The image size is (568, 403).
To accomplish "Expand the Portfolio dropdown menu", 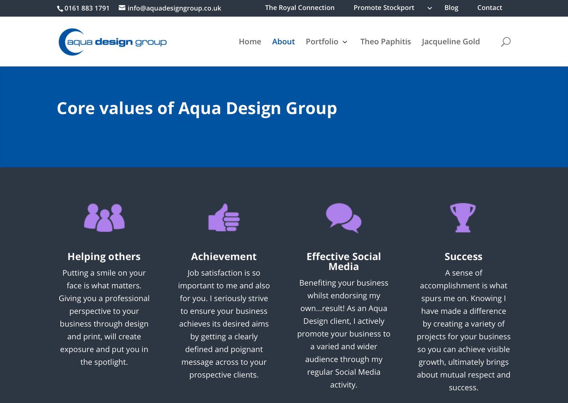I will point(327,42).
